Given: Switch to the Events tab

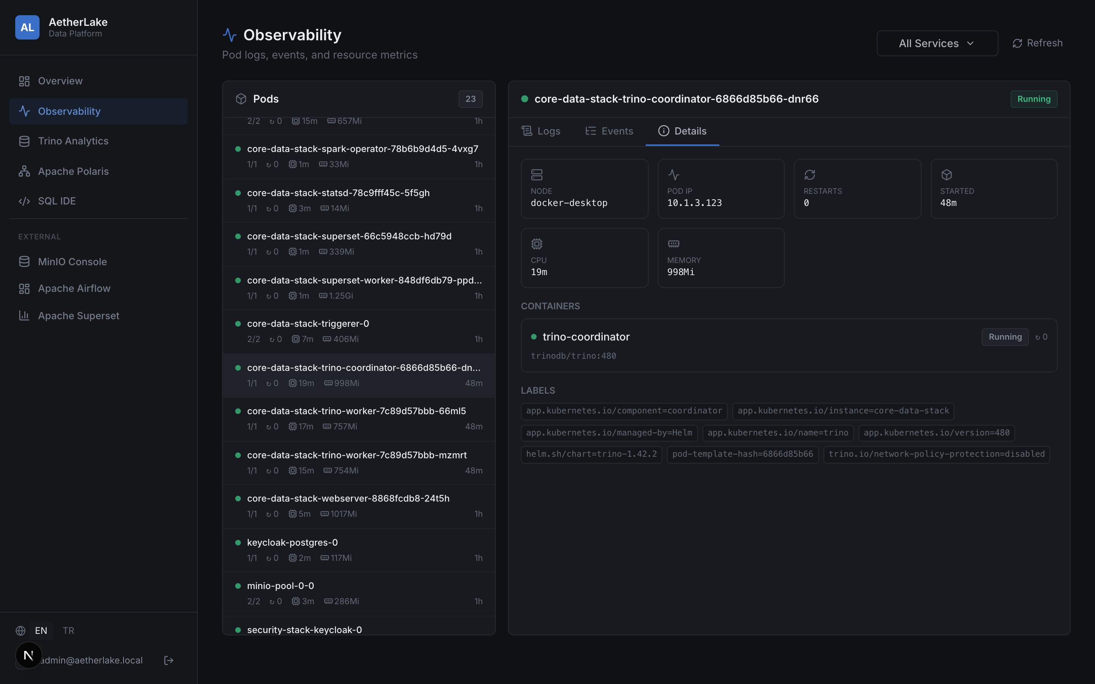Looking at the screenshot, I should 609,131.
